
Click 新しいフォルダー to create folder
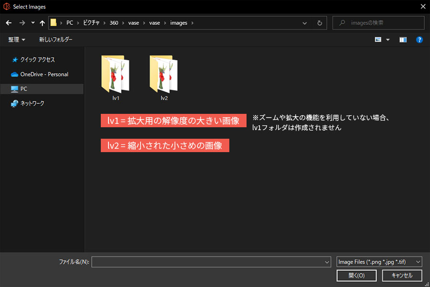click(x=55, y=40)
